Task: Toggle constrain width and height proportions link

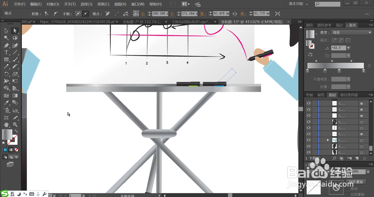Action: click(235, 14)
